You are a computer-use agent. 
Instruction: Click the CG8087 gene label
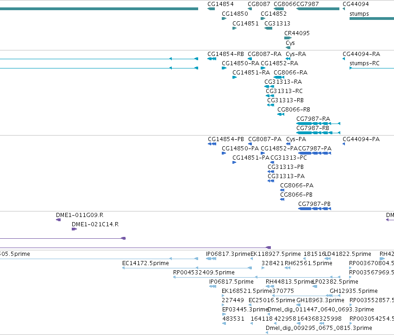tap(259, 4)
